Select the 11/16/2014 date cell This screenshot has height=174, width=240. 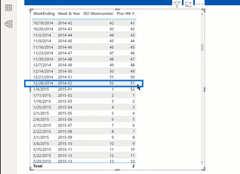(43, 47)
